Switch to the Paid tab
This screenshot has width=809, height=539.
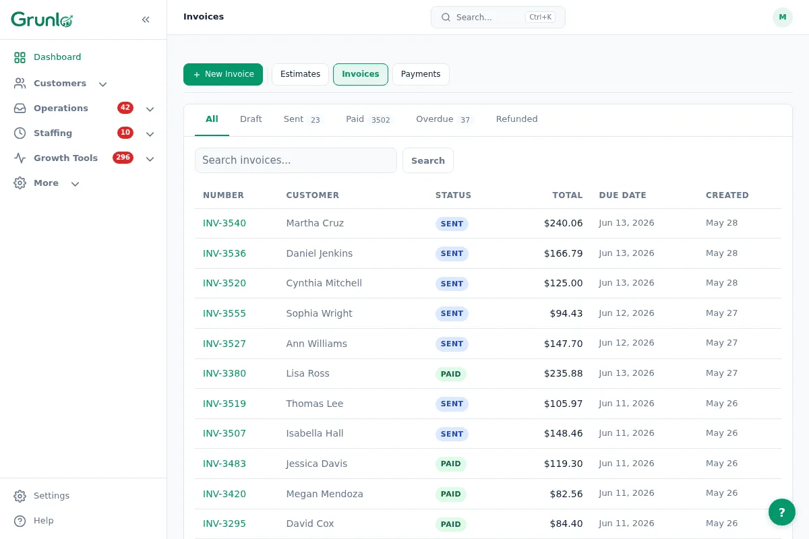369,119
